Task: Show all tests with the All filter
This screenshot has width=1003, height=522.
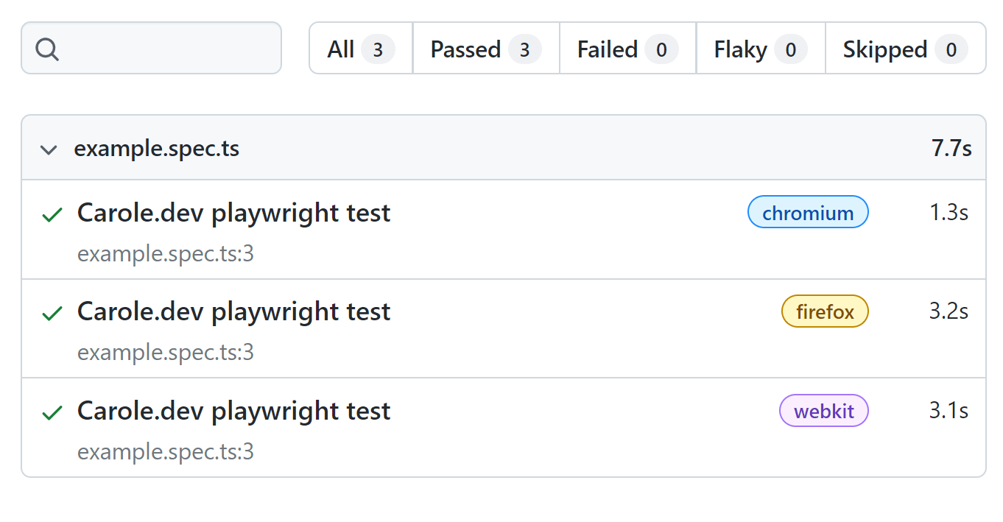Action: click(x=361, y=49)
